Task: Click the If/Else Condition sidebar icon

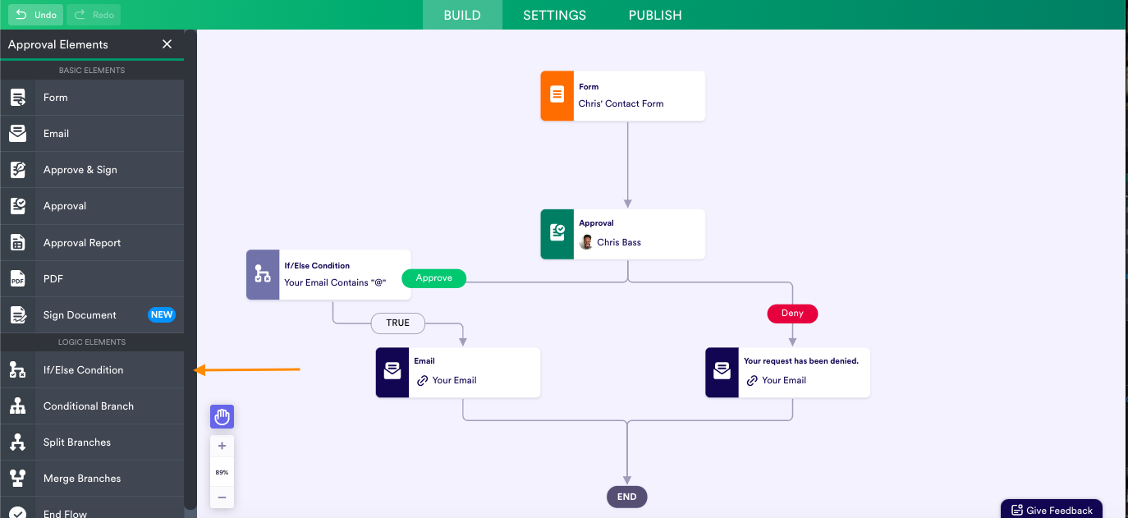Action: coord(18,370)
